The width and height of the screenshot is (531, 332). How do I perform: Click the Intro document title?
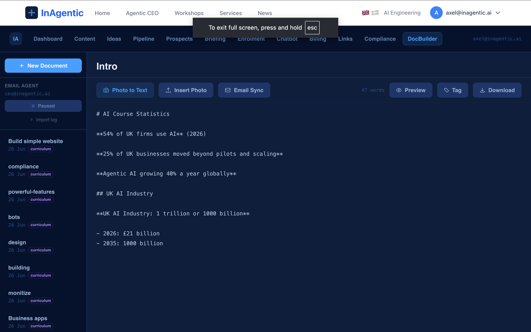pos(107,66)
